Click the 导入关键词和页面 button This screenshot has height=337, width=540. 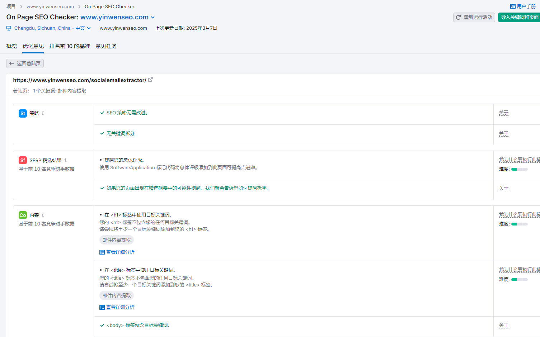pos(519,17)
